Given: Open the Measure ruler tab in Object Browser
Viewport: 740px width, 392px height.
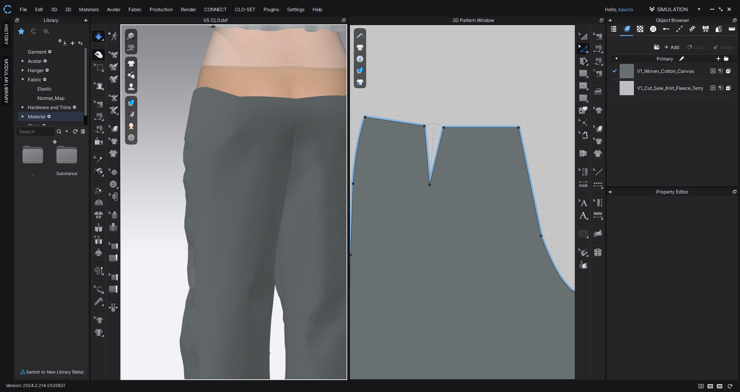Looking at the screenshot, I should [x=732, y=29].
